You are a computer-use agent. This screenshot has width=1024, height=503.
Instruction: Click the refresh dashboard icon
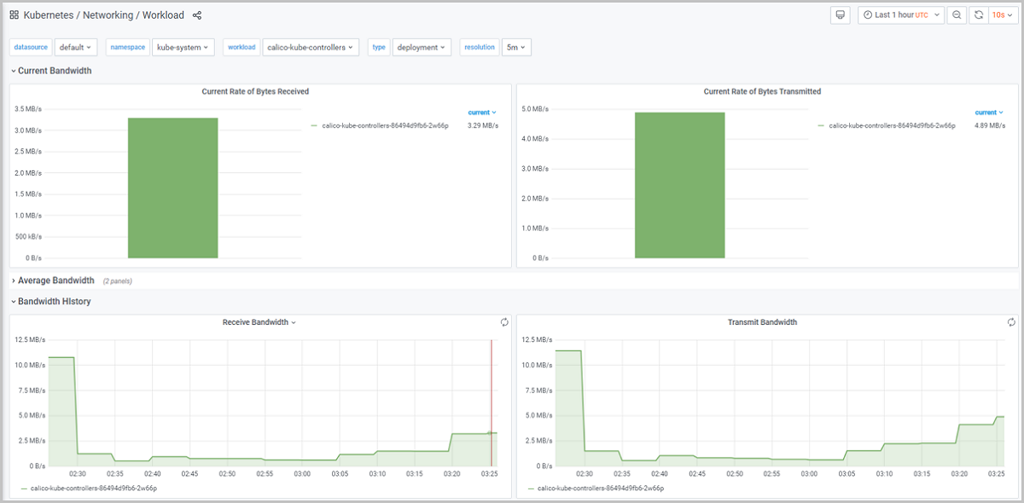coord(978,15)
